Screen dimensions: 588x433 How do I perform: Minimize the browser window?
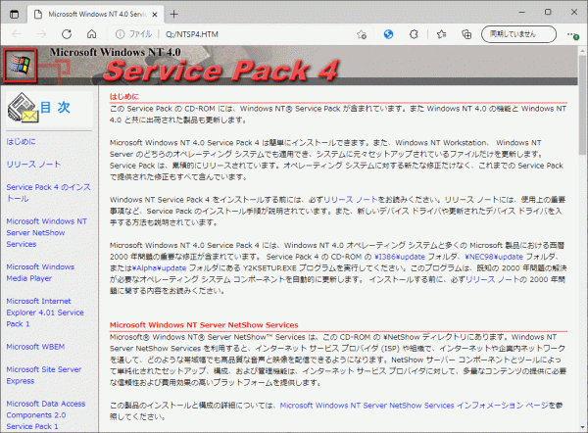click(x=522, y=13)
